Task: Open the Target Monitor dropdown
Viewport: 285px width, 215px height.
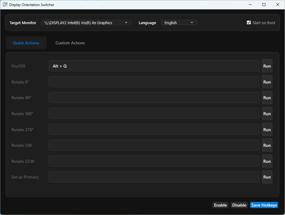Action: (86, 23)
